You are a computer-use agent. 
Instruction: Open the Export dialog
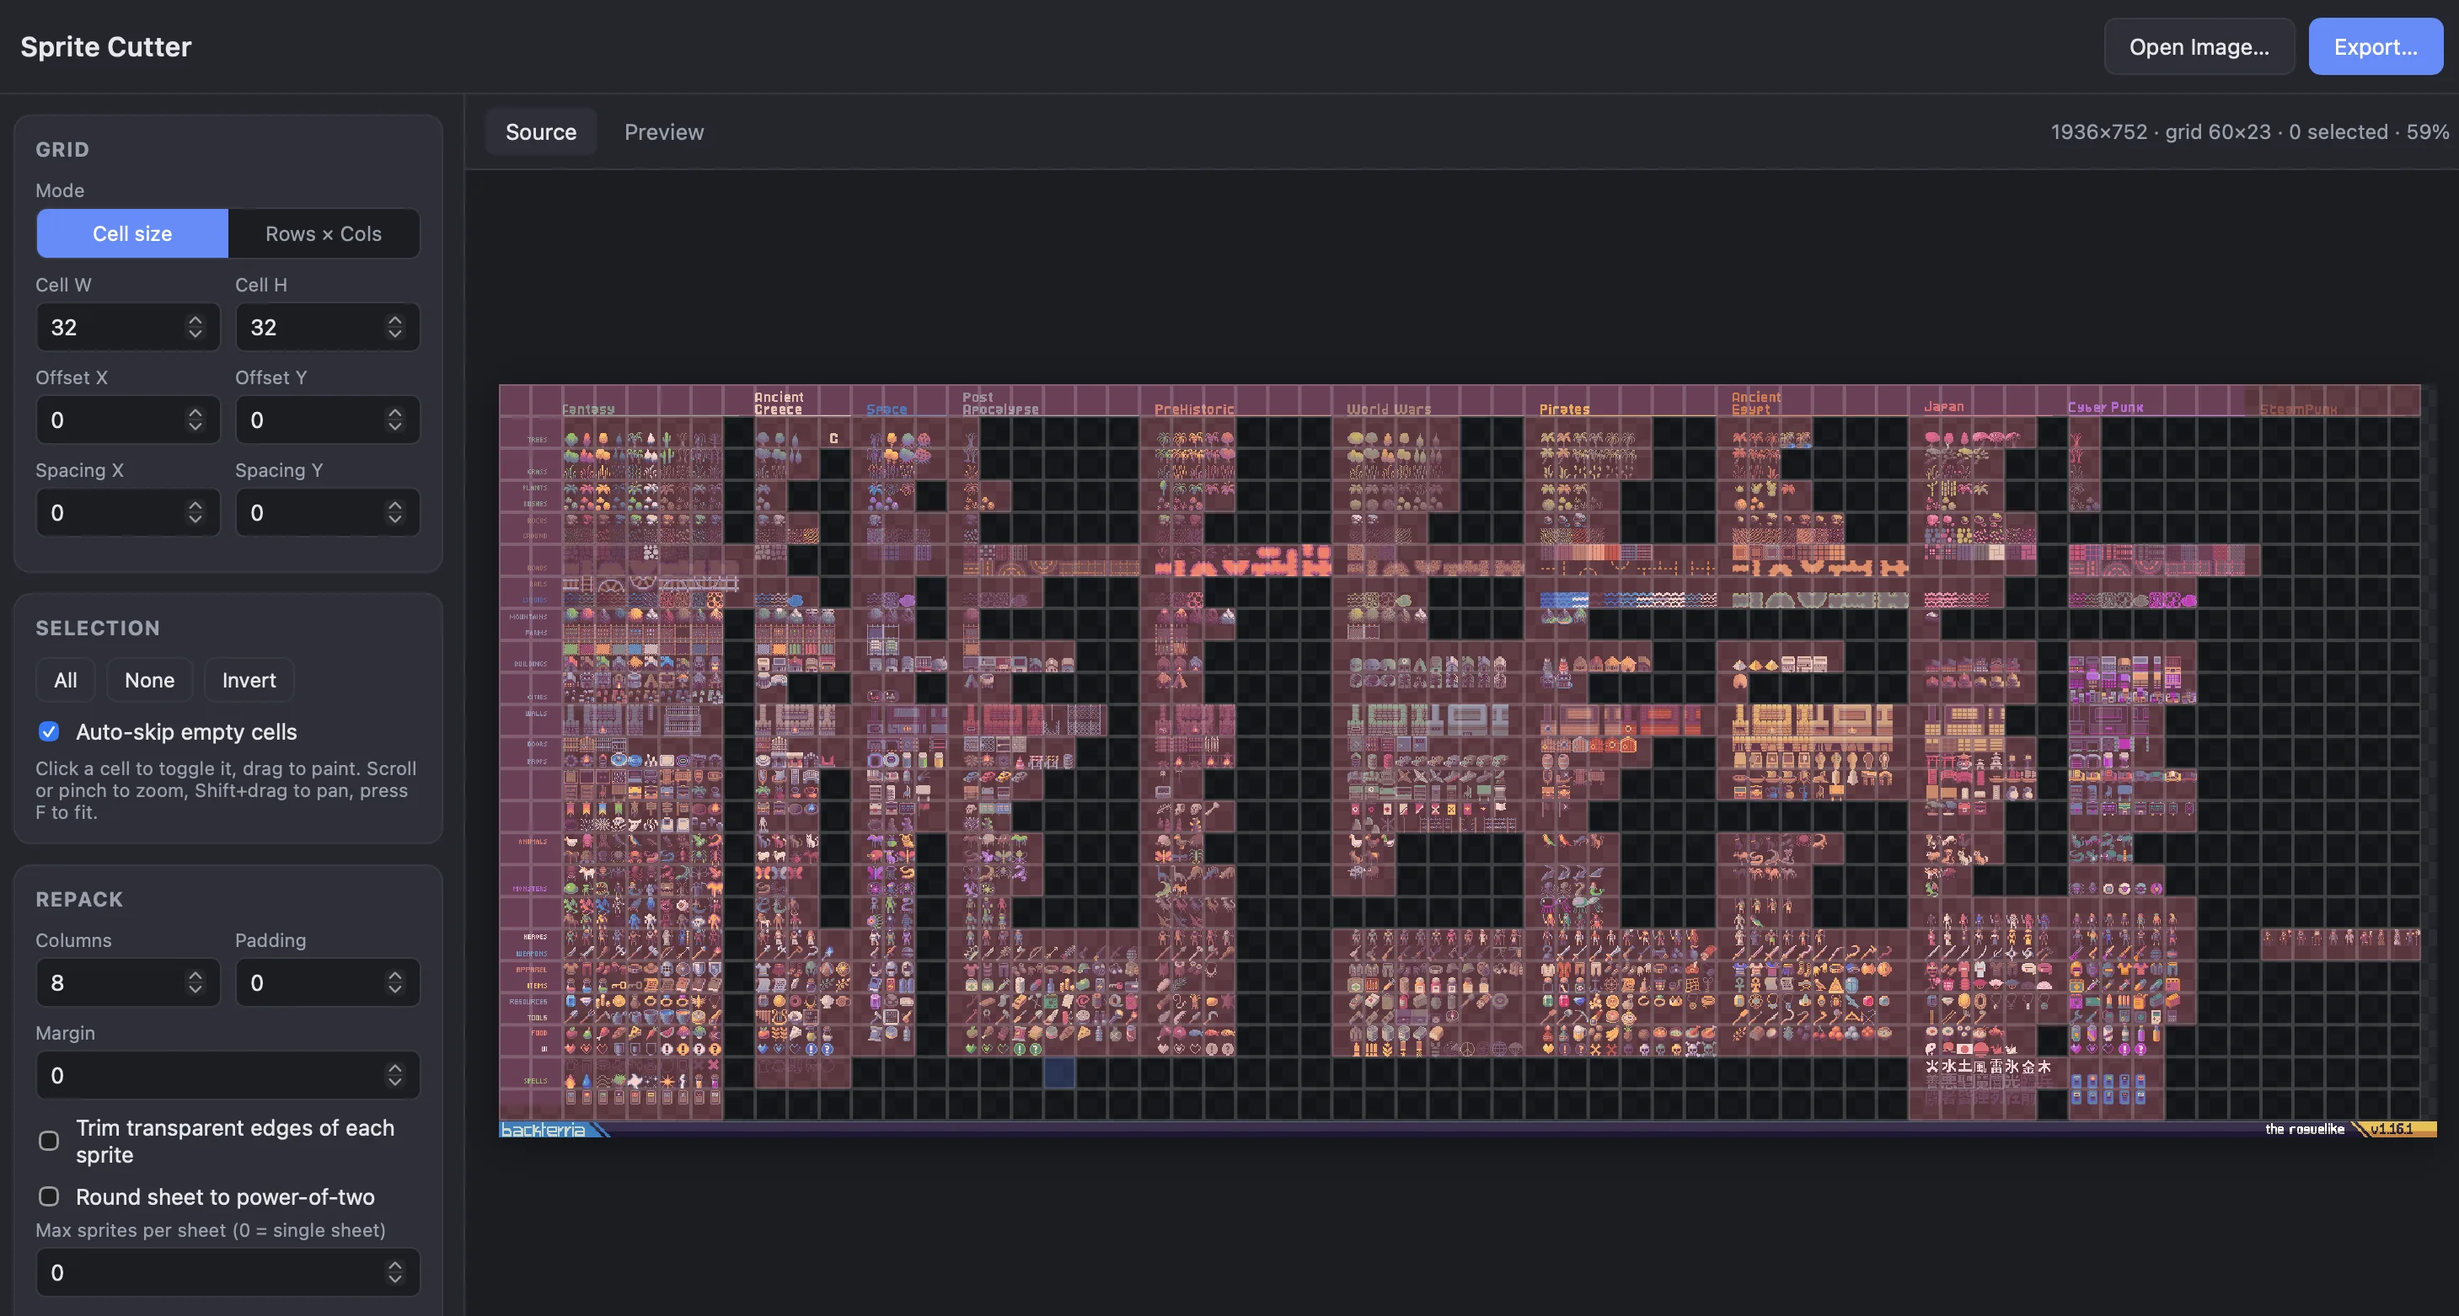2375,47
